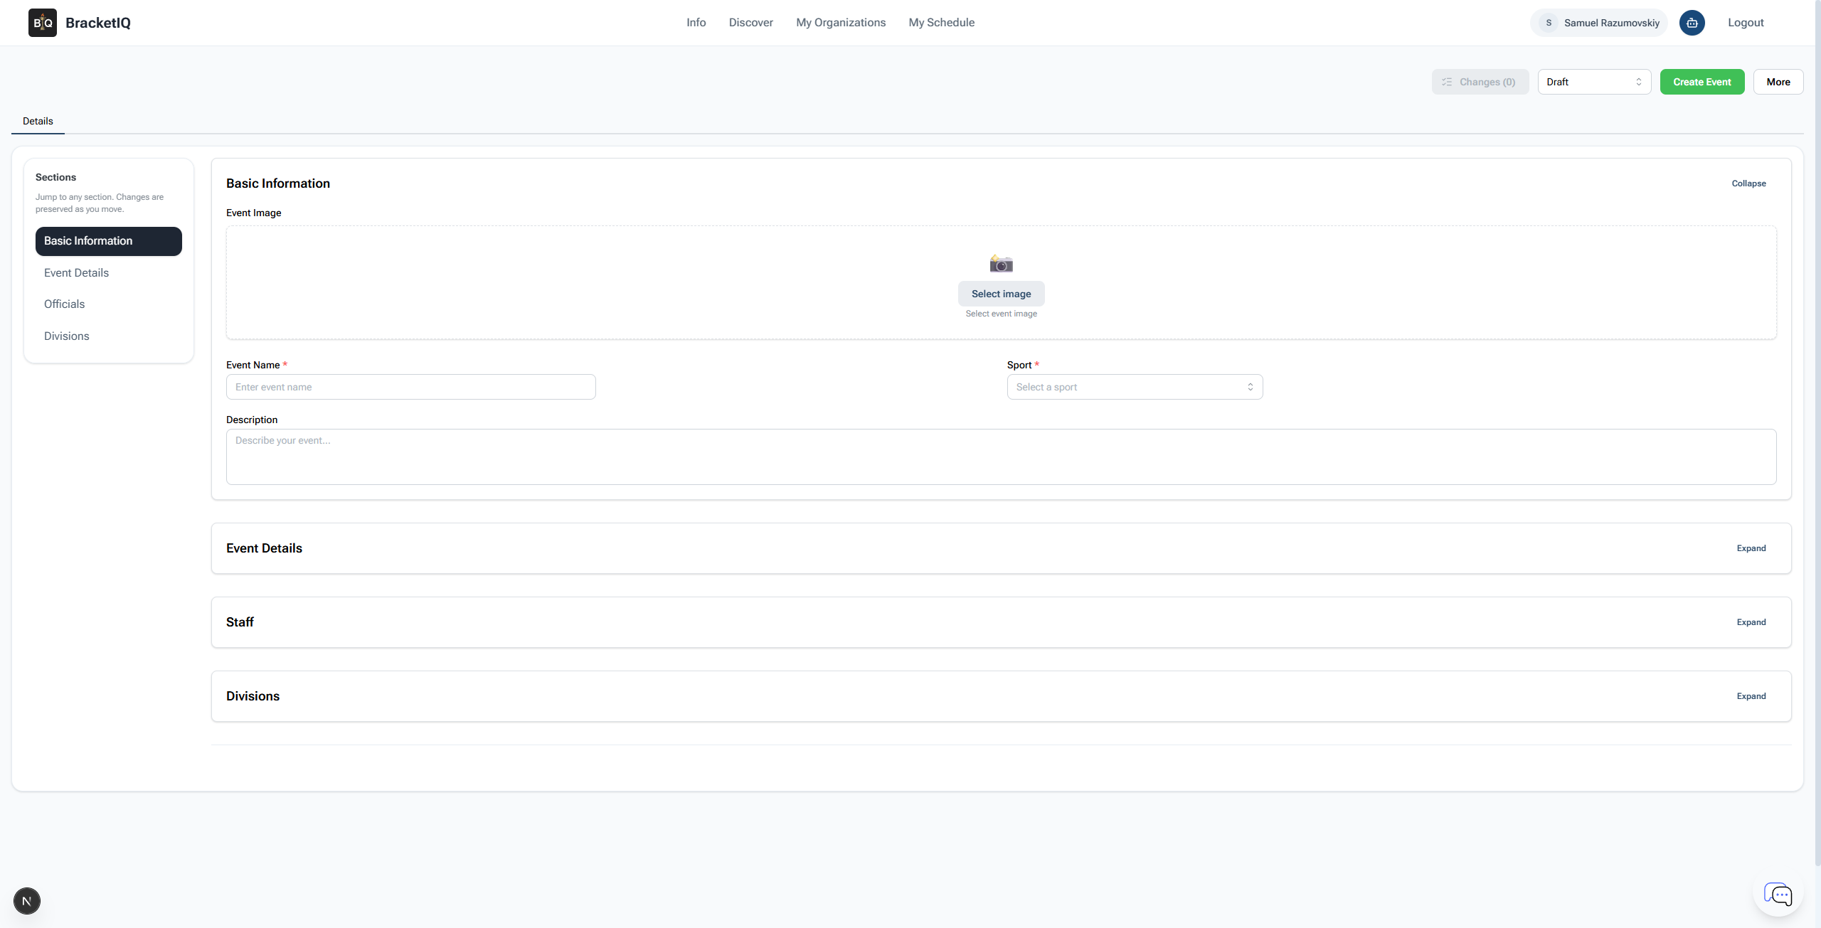This screenshot has width=1821, height=928.
Task: Open the chat support bubble icon
Action: tap(1778, 895)
